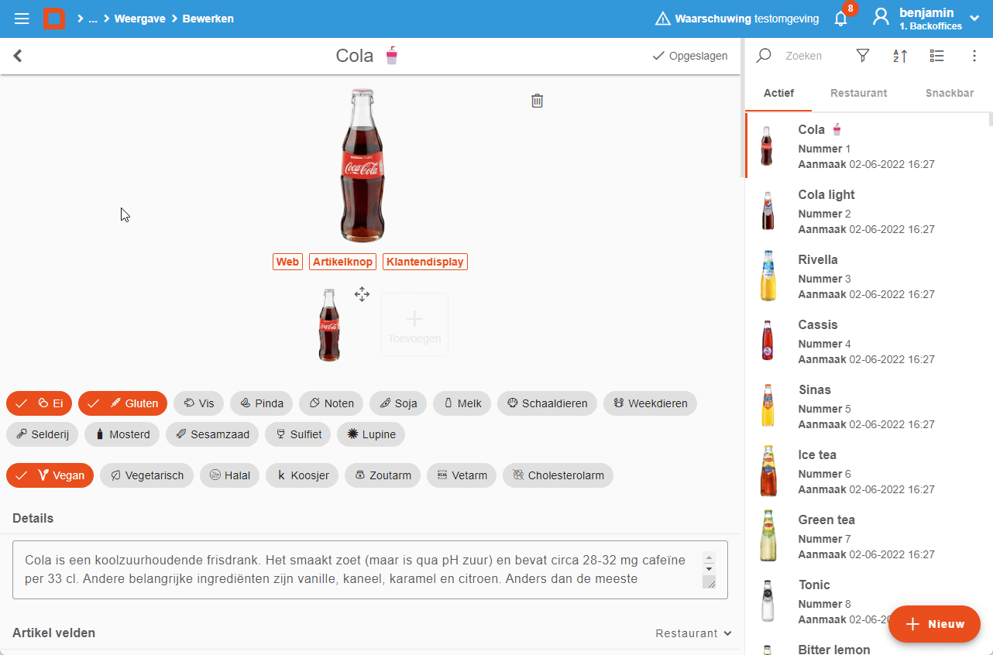
Task: Toggle the Noten allergen chip
Action: coord(331,403)
